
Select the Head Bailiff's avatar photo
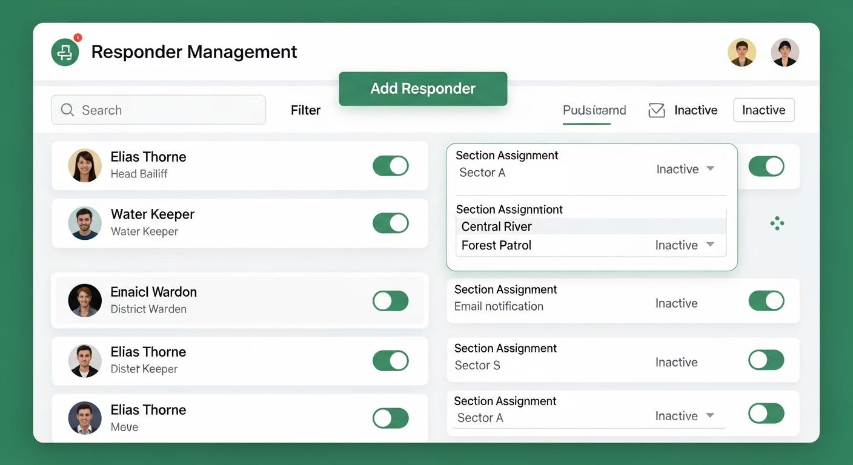pos(85,165)
